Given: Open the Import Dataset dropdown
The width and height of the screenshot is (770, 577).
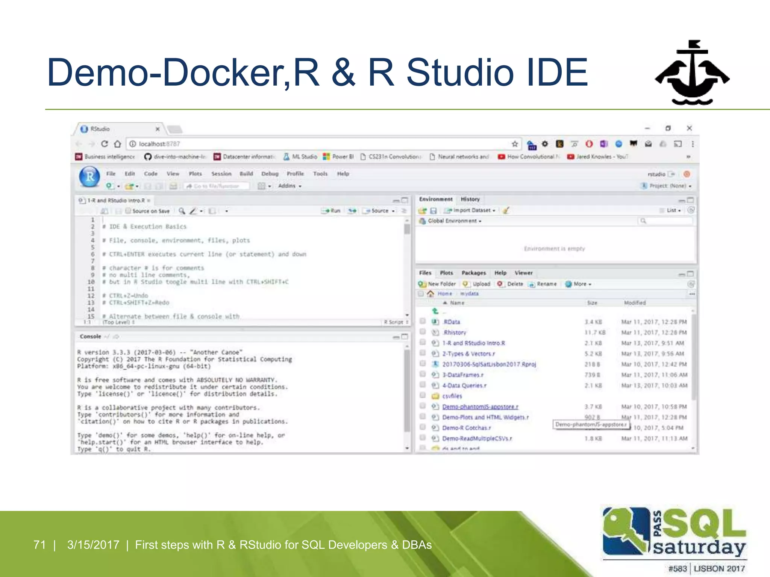Looking at the screenshot, I should click(470, 210).
